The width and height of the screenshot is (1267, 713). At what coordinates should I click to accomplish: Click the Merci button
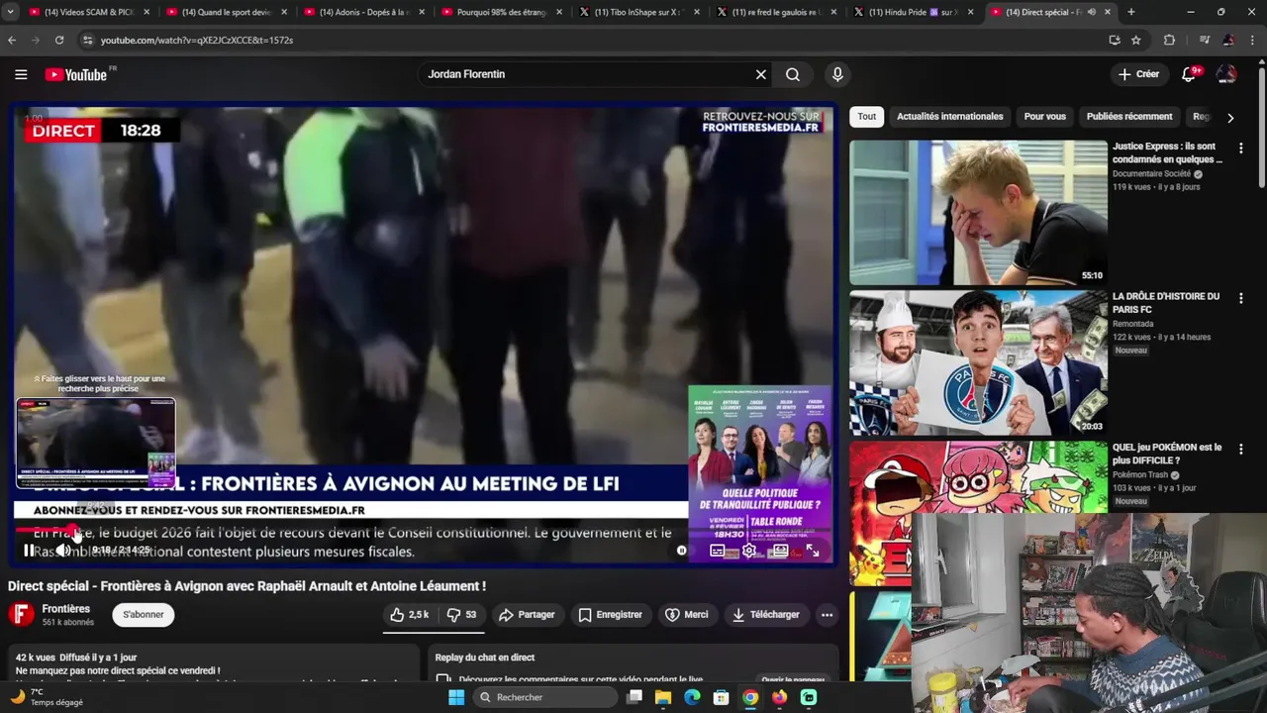686,615
